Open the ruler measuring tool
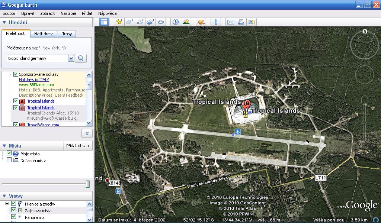381x223 pixels. tap(216, 22)
